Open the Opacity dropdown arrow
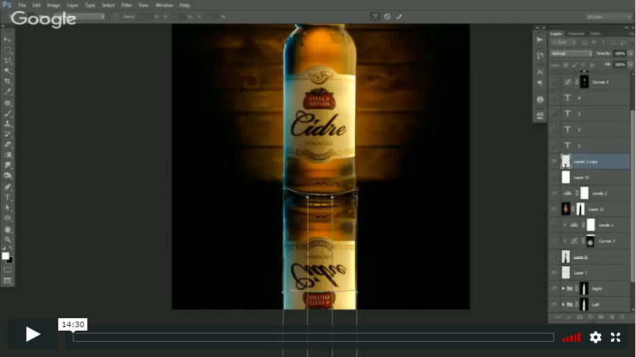 [630, 53]
